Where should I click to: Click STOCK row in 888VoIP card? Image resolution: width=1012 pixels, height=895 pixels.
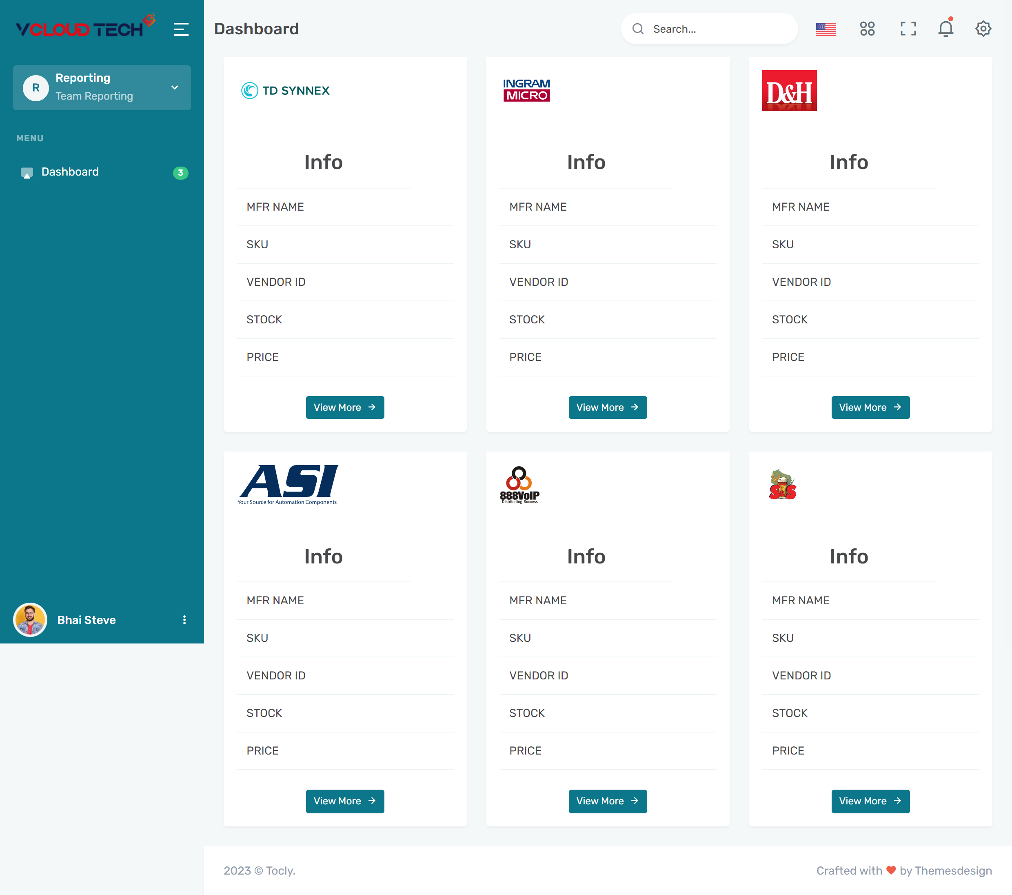click(608, 714)
